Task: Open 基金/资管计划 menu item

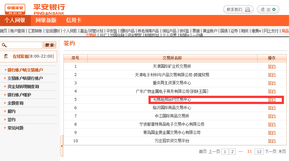Action: pos(91,31)
